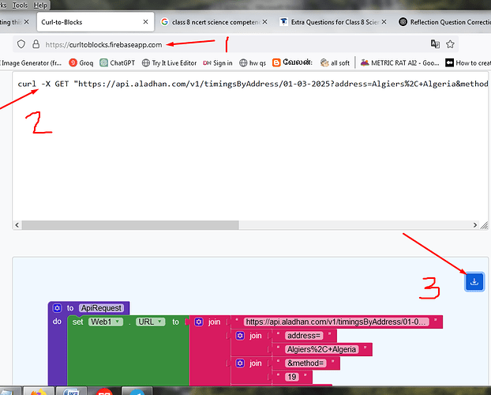
Task: Open the Groq bookmark
Action: (x=81, y=63)
